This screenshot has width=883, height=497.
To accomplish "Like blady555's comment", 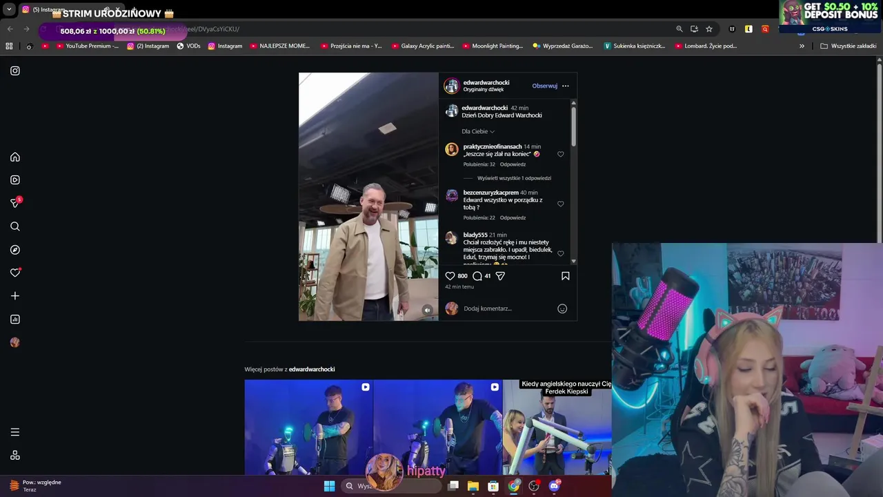I will coord(560,254).
